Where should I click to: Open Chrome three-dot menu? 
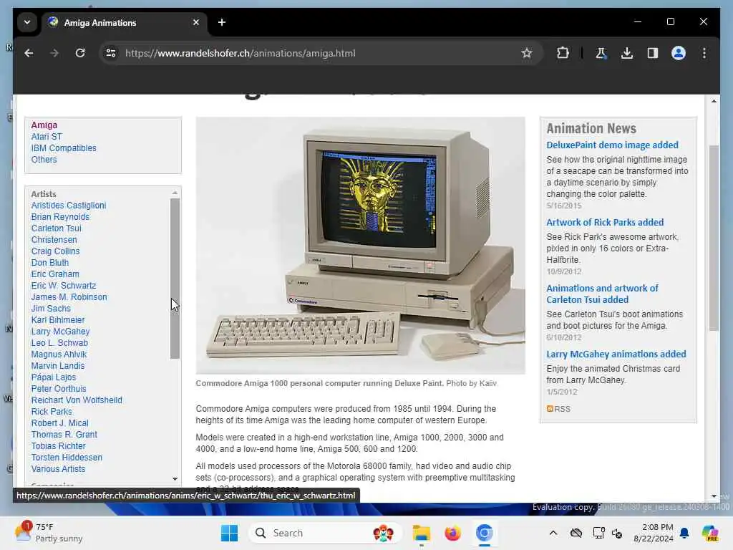point(704,53)
